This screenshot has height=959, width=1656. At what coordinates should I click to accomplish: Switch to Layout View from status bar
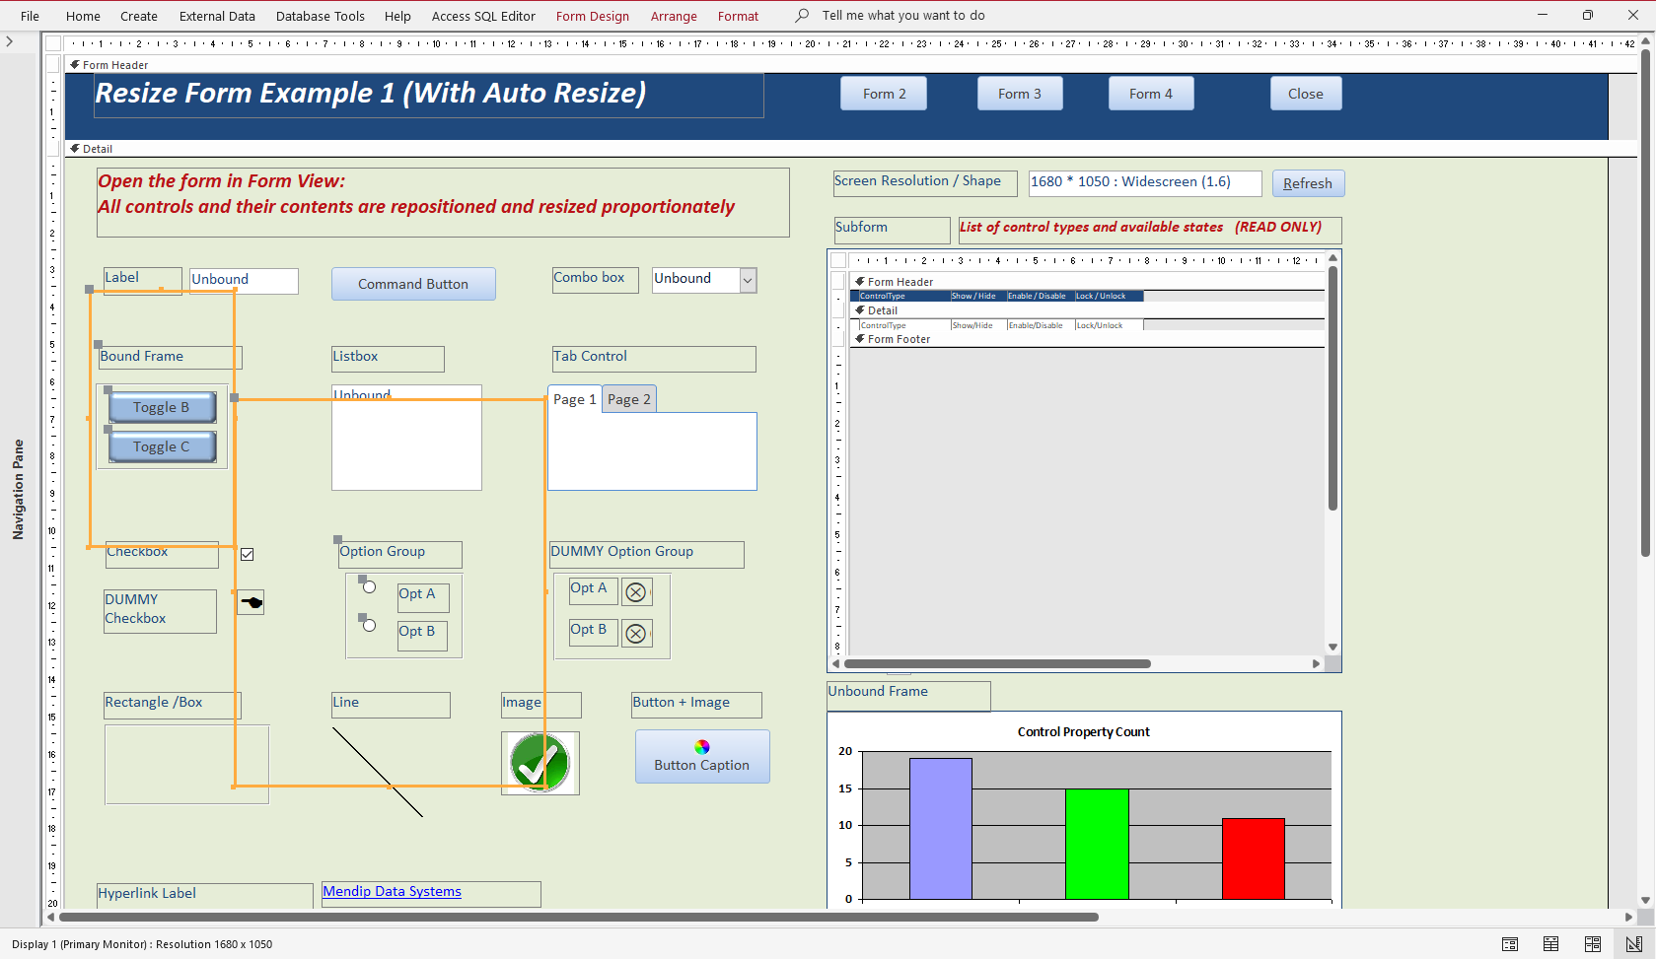point(1592,944)
